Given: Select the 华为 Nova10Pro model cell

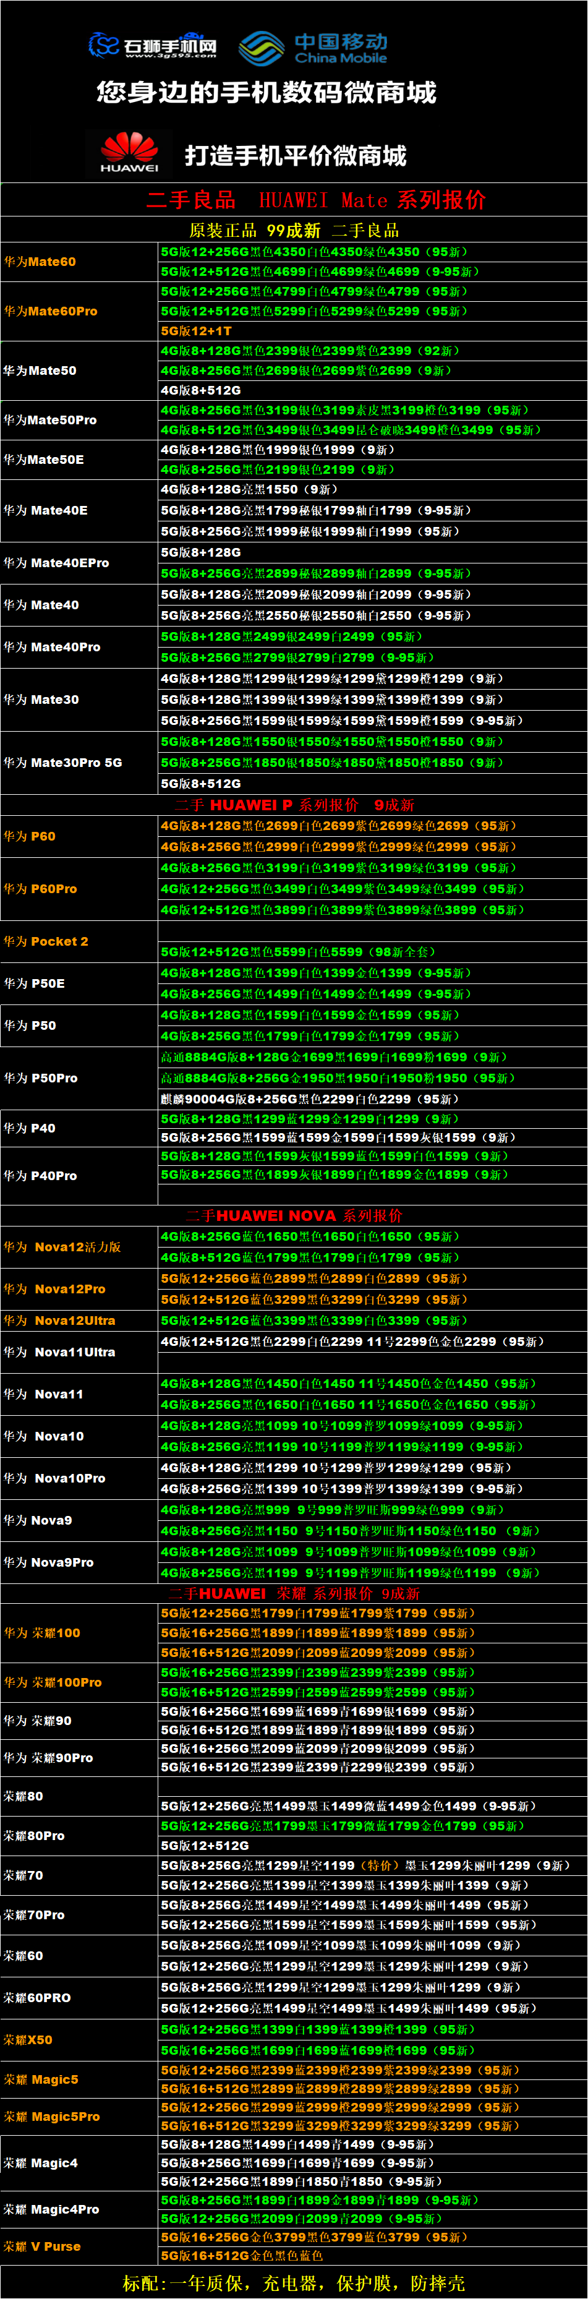Looking at the screenshot, I should point(79,1478).
